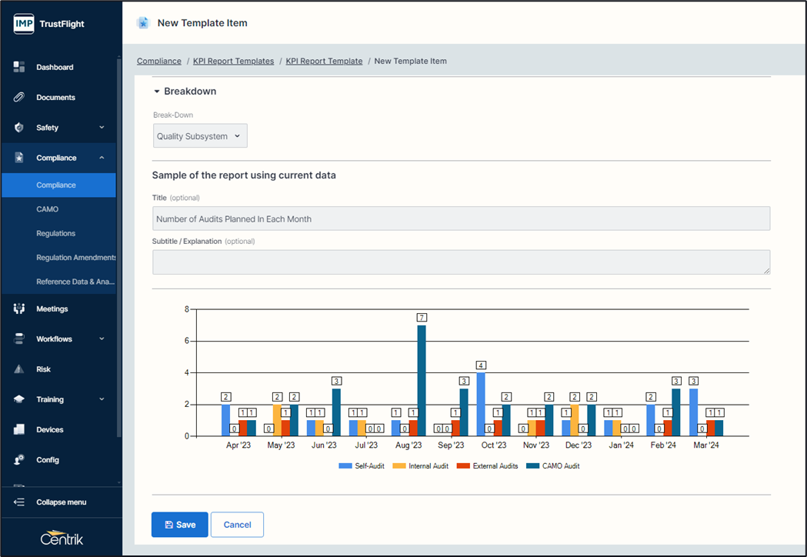The height and width of the screenshot is (557, 807).
Task: Save the new template item
Action: pyautogui.click(x=179, y=525)
